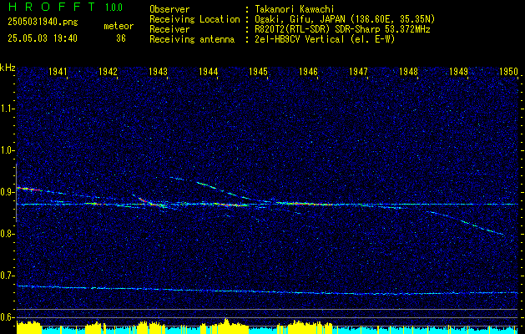
Task: Click the meteor label
Action: pyautogui.click(x=119, y=26)
